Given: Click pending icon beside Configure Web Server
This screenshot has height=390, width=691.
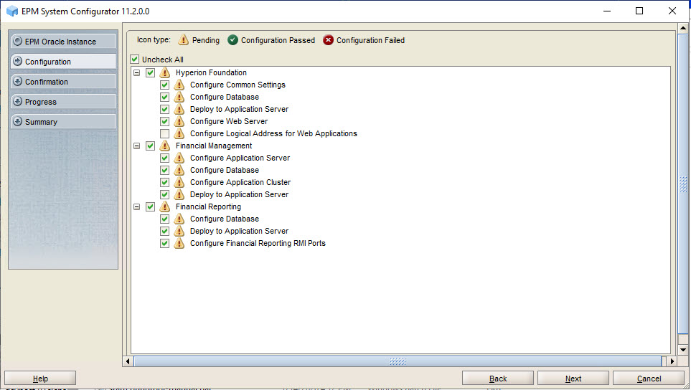Looking at the screenshot, I should tap(179, 121).
